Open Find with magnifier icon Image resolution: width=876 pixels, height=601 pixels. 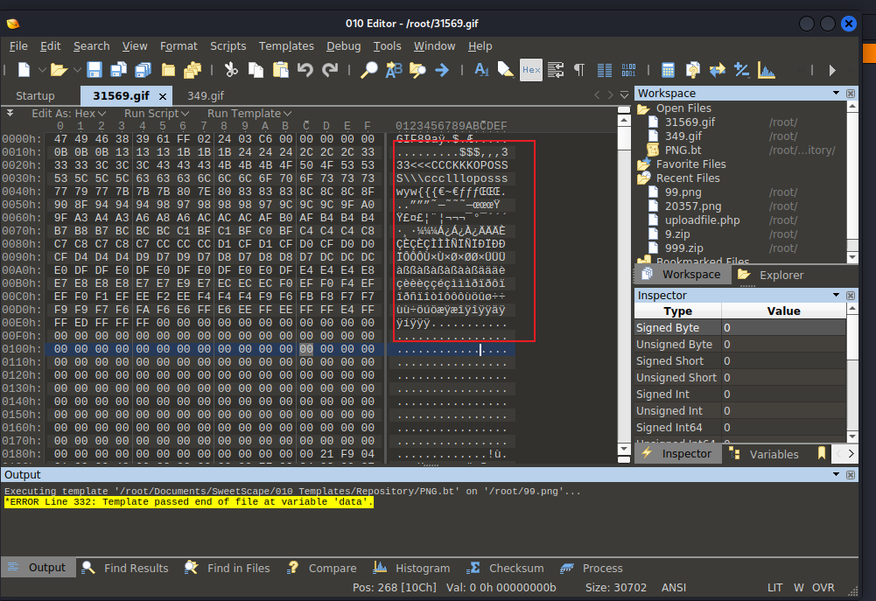(368, 70)
